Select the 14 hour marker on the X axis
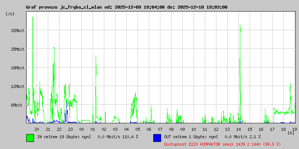The image size is (299, 149). coord(238,129)
